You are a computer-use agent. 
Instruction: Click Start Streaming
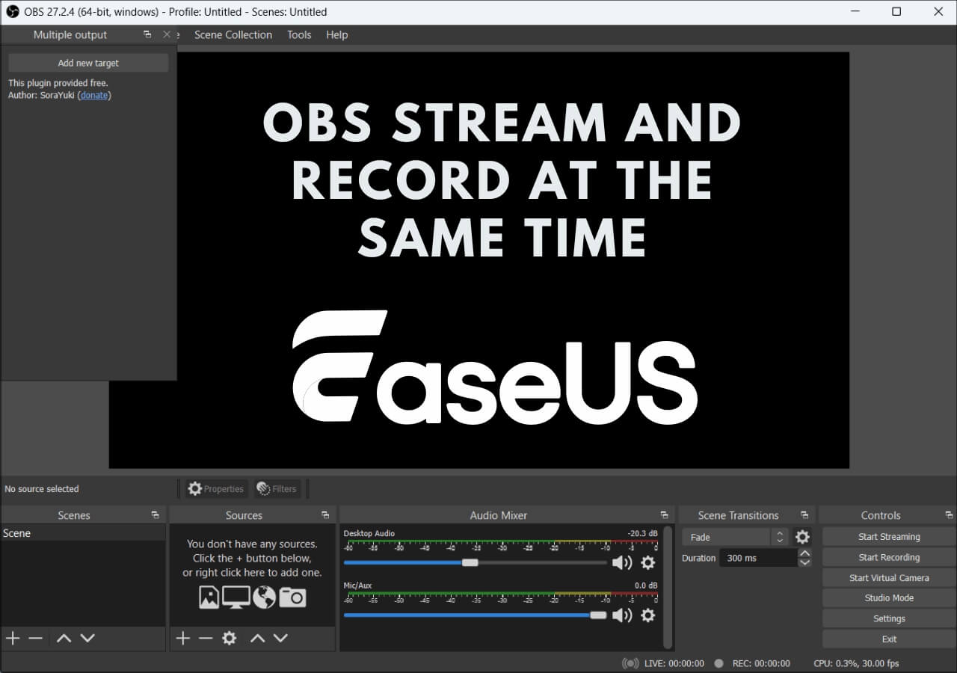point(889,537)
